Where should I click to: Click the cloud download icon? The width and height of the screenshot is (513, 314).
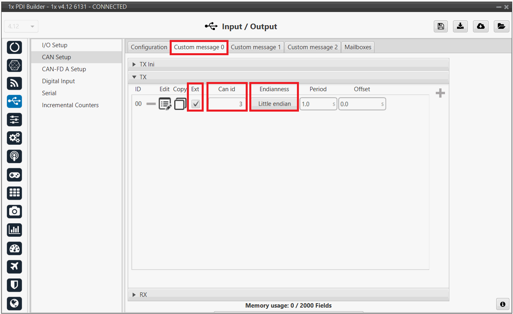[x=481, y=26]
